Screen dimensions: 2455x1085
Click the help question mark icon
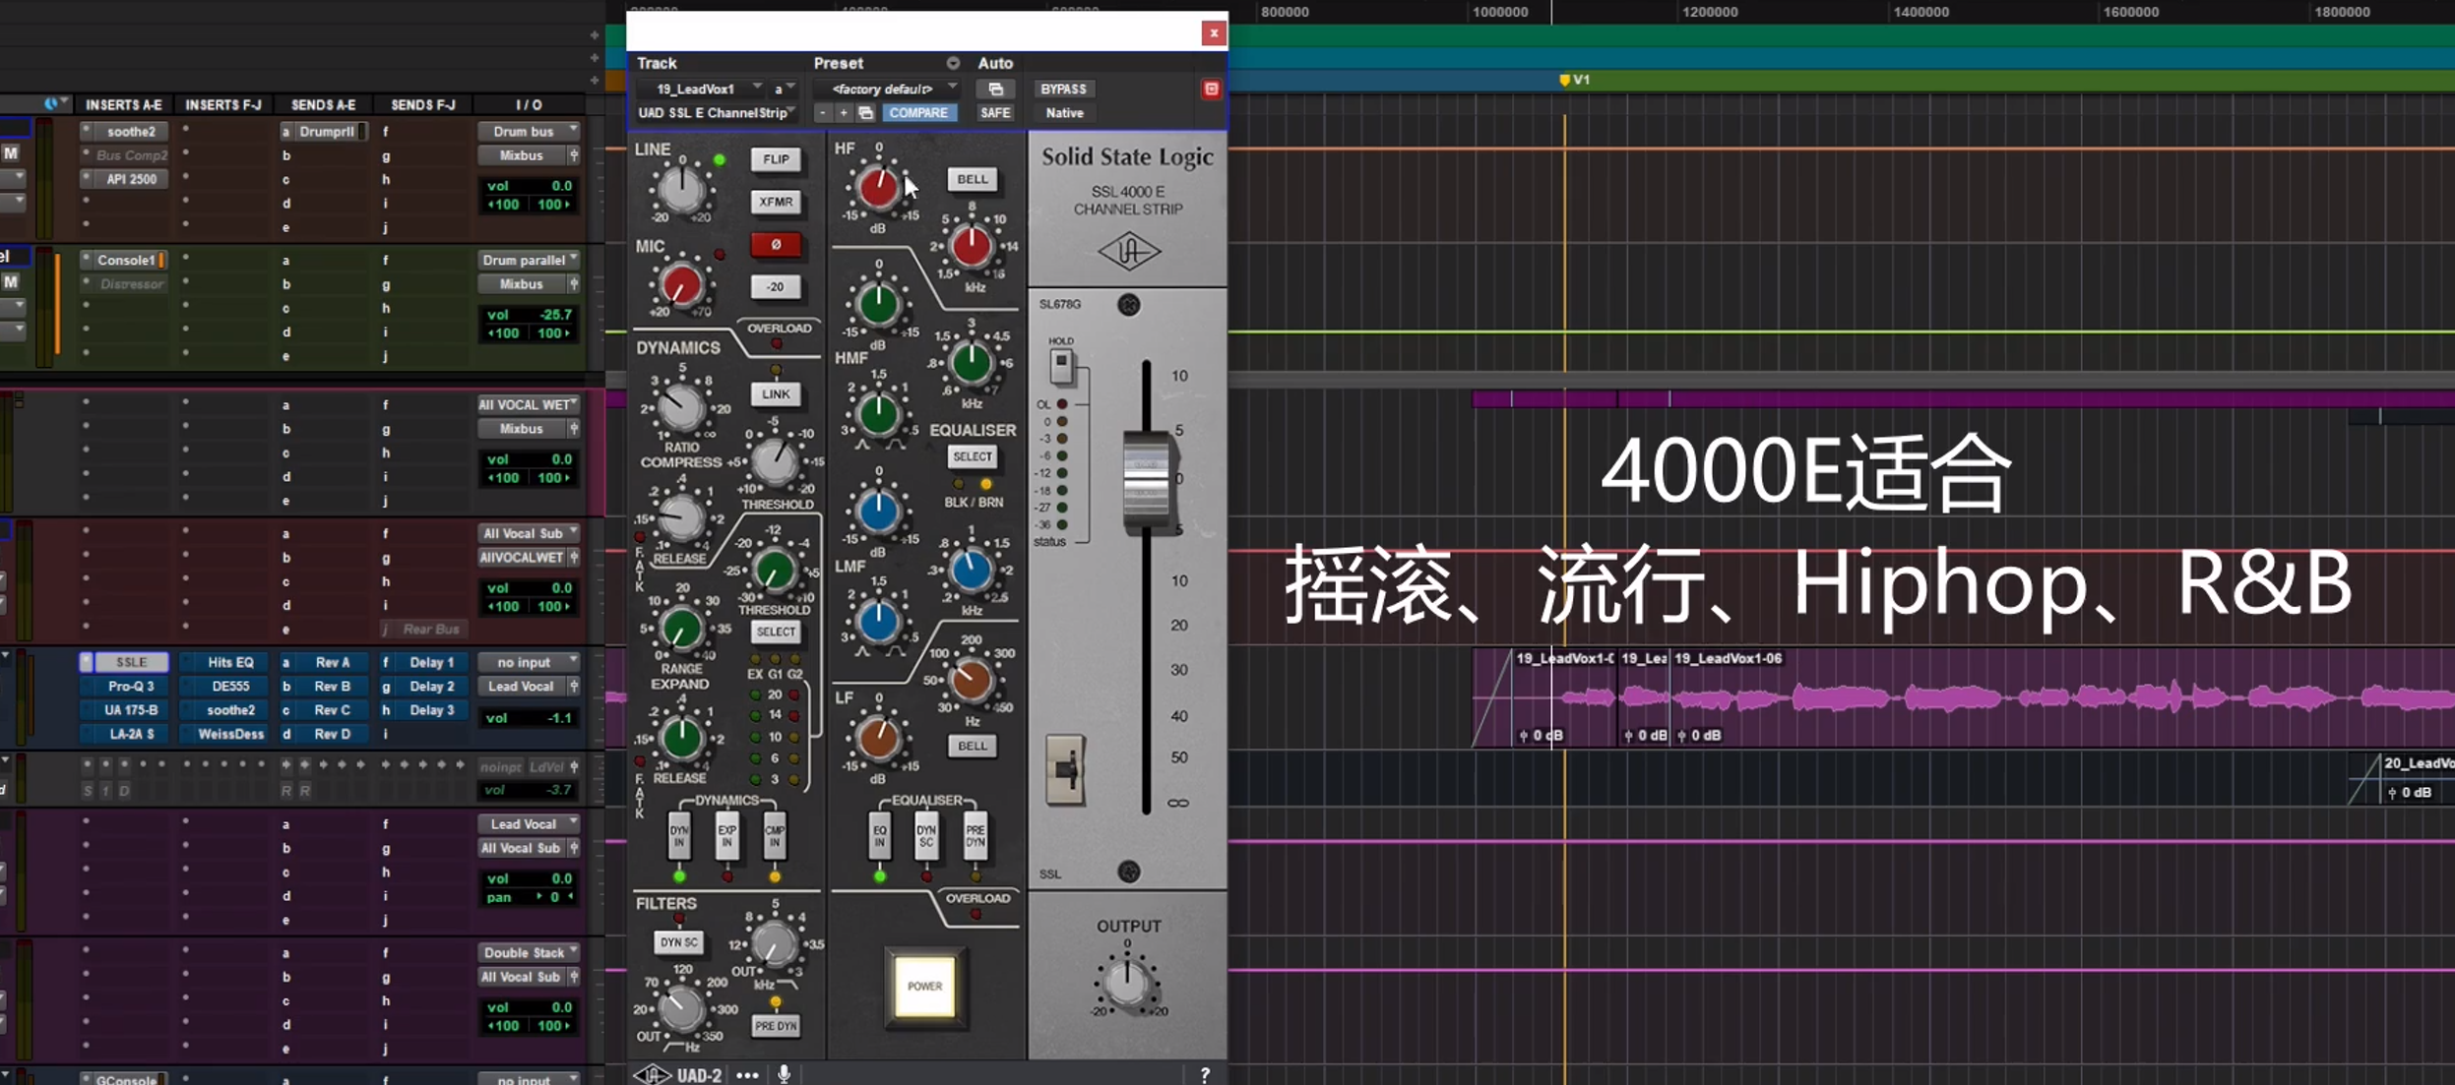point(1205,1075)
